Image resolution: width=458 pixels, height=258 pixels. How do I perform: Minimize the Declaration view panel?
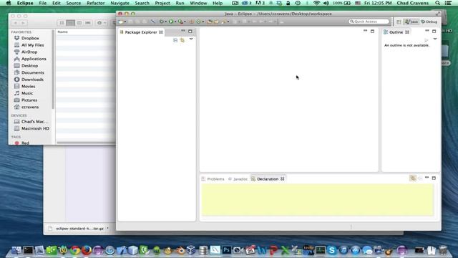tap(427, 178)
